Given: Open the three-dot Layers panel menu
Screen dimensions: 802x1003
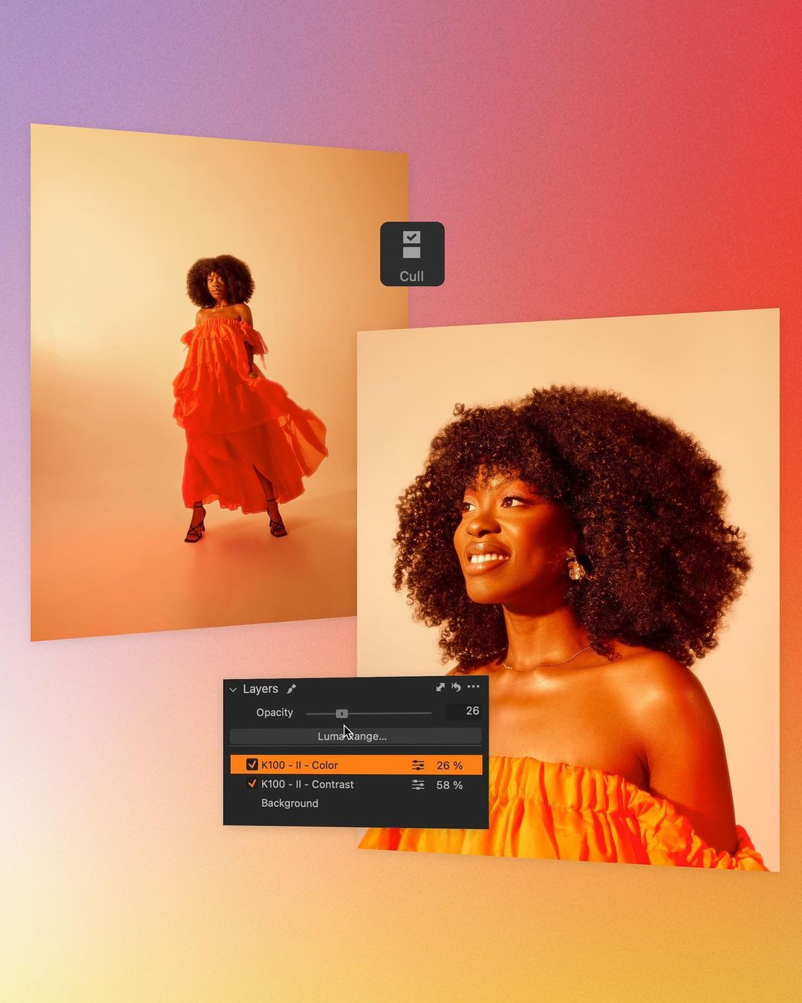Looking at the screenshot, I should [473, 687].
